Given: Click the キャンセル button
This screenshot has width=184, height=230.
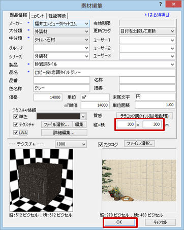Looking at the screenshot, I should [x=160, y=222].
